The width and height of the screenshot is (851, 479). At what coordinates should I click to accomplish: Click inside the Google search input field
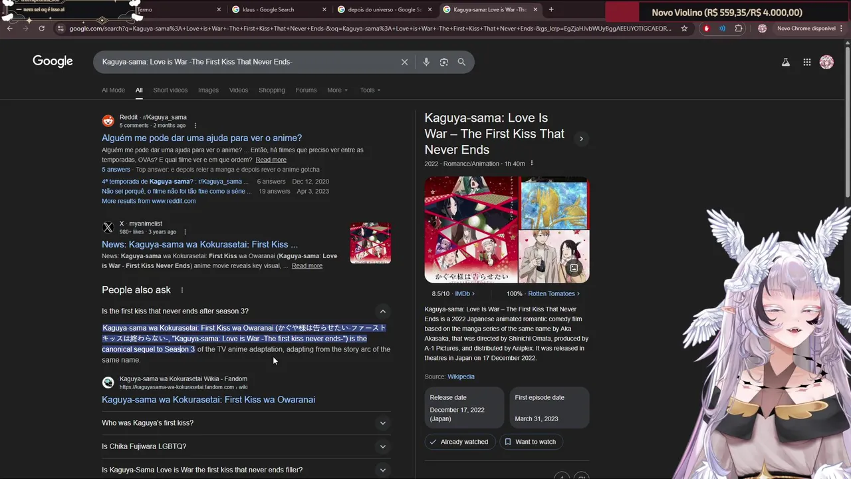[247, 62]
